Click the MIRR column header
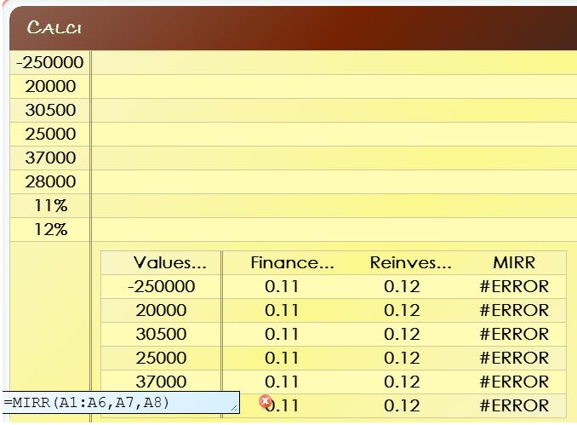The width and height of the screenshot is (577, 425). [x=514, y=263]
